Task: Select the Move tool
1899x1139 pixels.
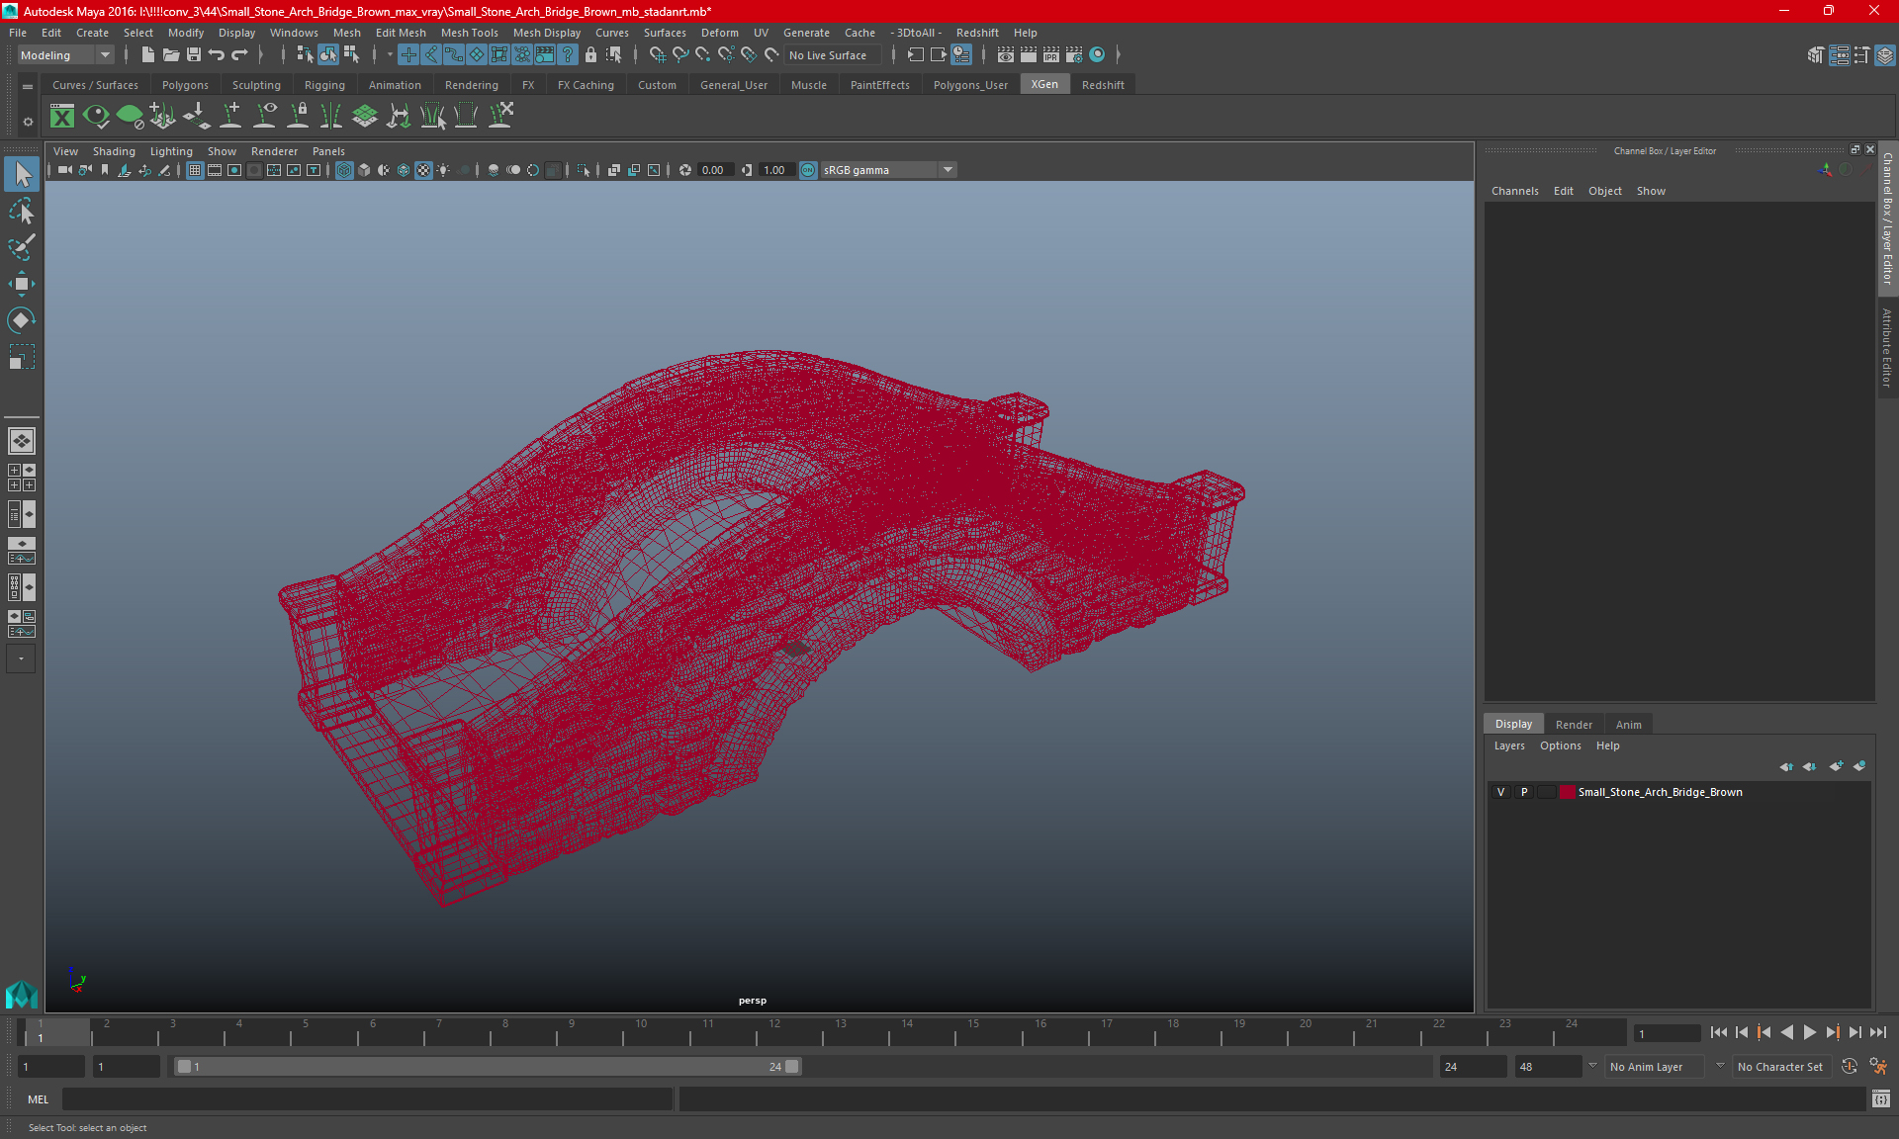Action: coord(21,284)
